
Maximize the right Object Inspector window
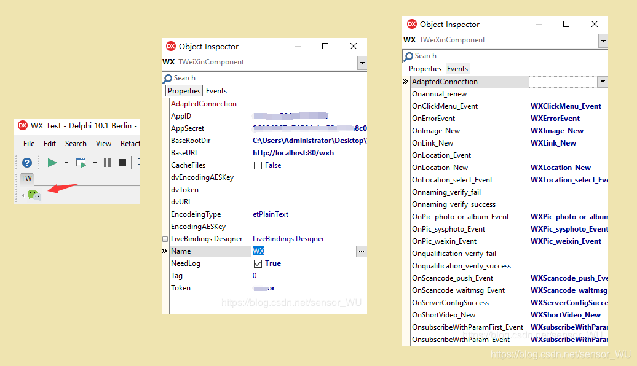566,24
